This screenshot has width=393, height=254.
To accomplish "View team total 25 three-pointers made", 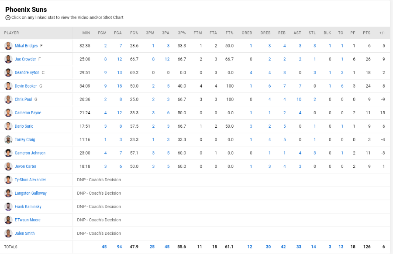I will pos(152,247).
